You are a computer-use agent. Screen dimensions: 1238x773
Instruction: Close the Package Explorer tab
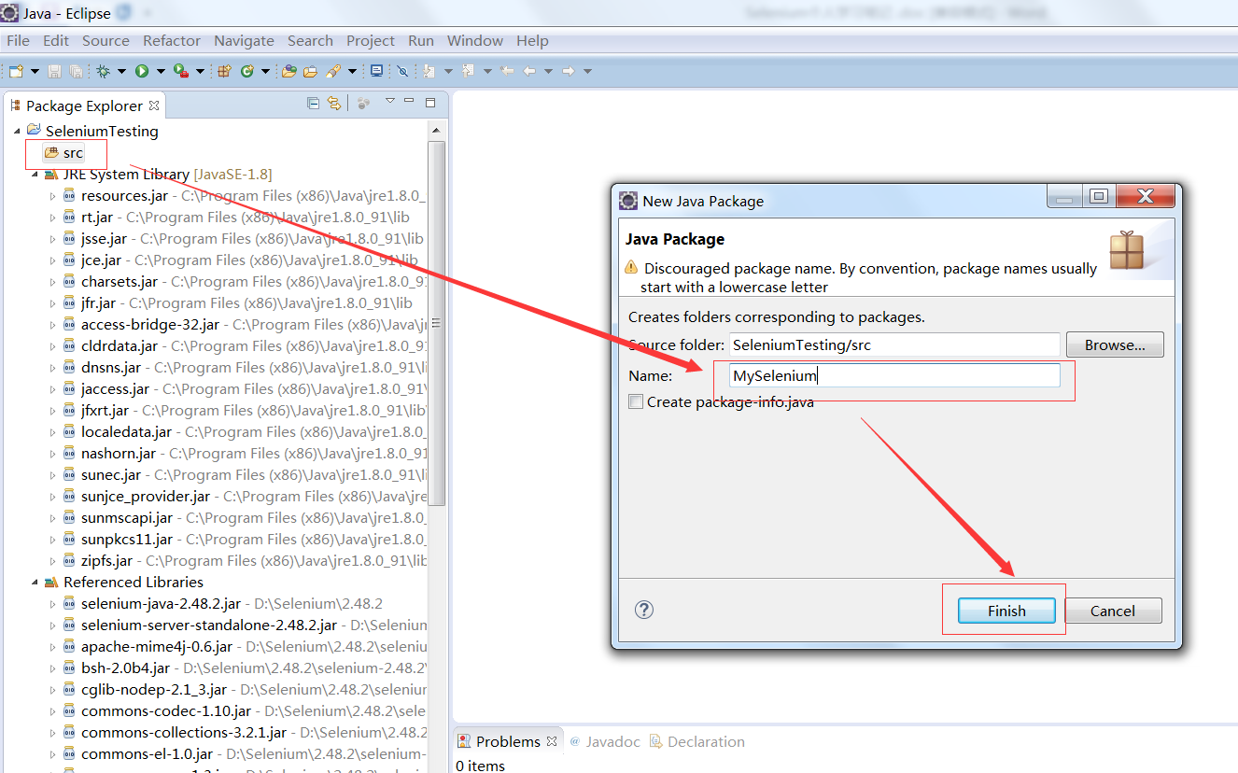coord(154,105)
